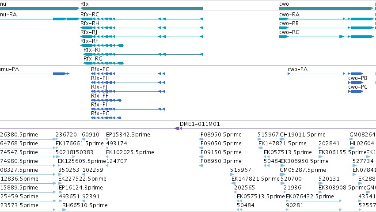Screen dimensions: 376x212
Task: Select EST EK102025.5prime
Action: [130, 152]
